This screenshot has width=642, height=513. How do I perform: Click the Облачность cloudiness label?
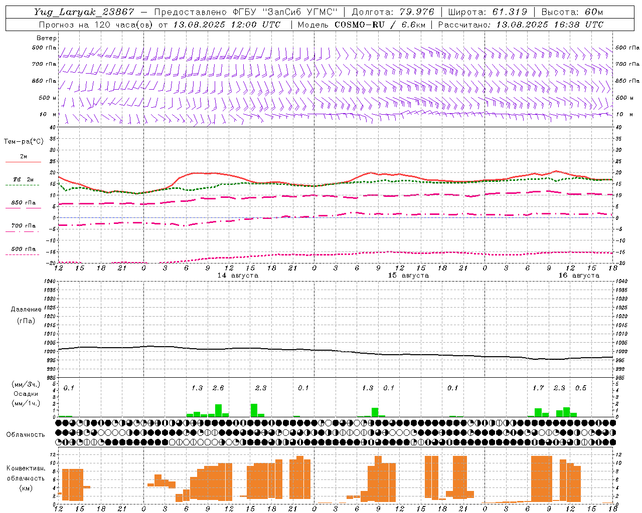point(26,435)
